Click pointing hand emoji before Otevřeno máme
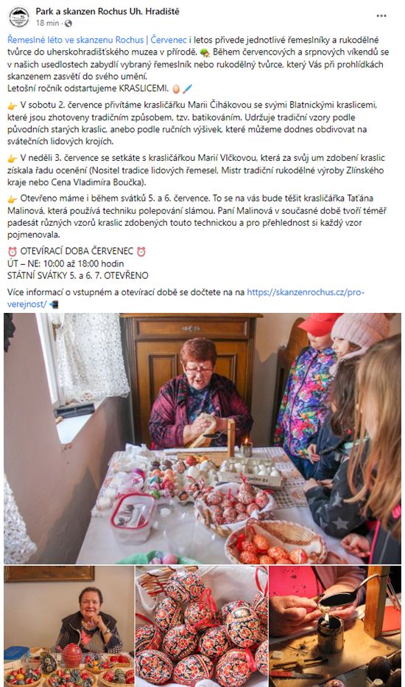 coord(13,199)
